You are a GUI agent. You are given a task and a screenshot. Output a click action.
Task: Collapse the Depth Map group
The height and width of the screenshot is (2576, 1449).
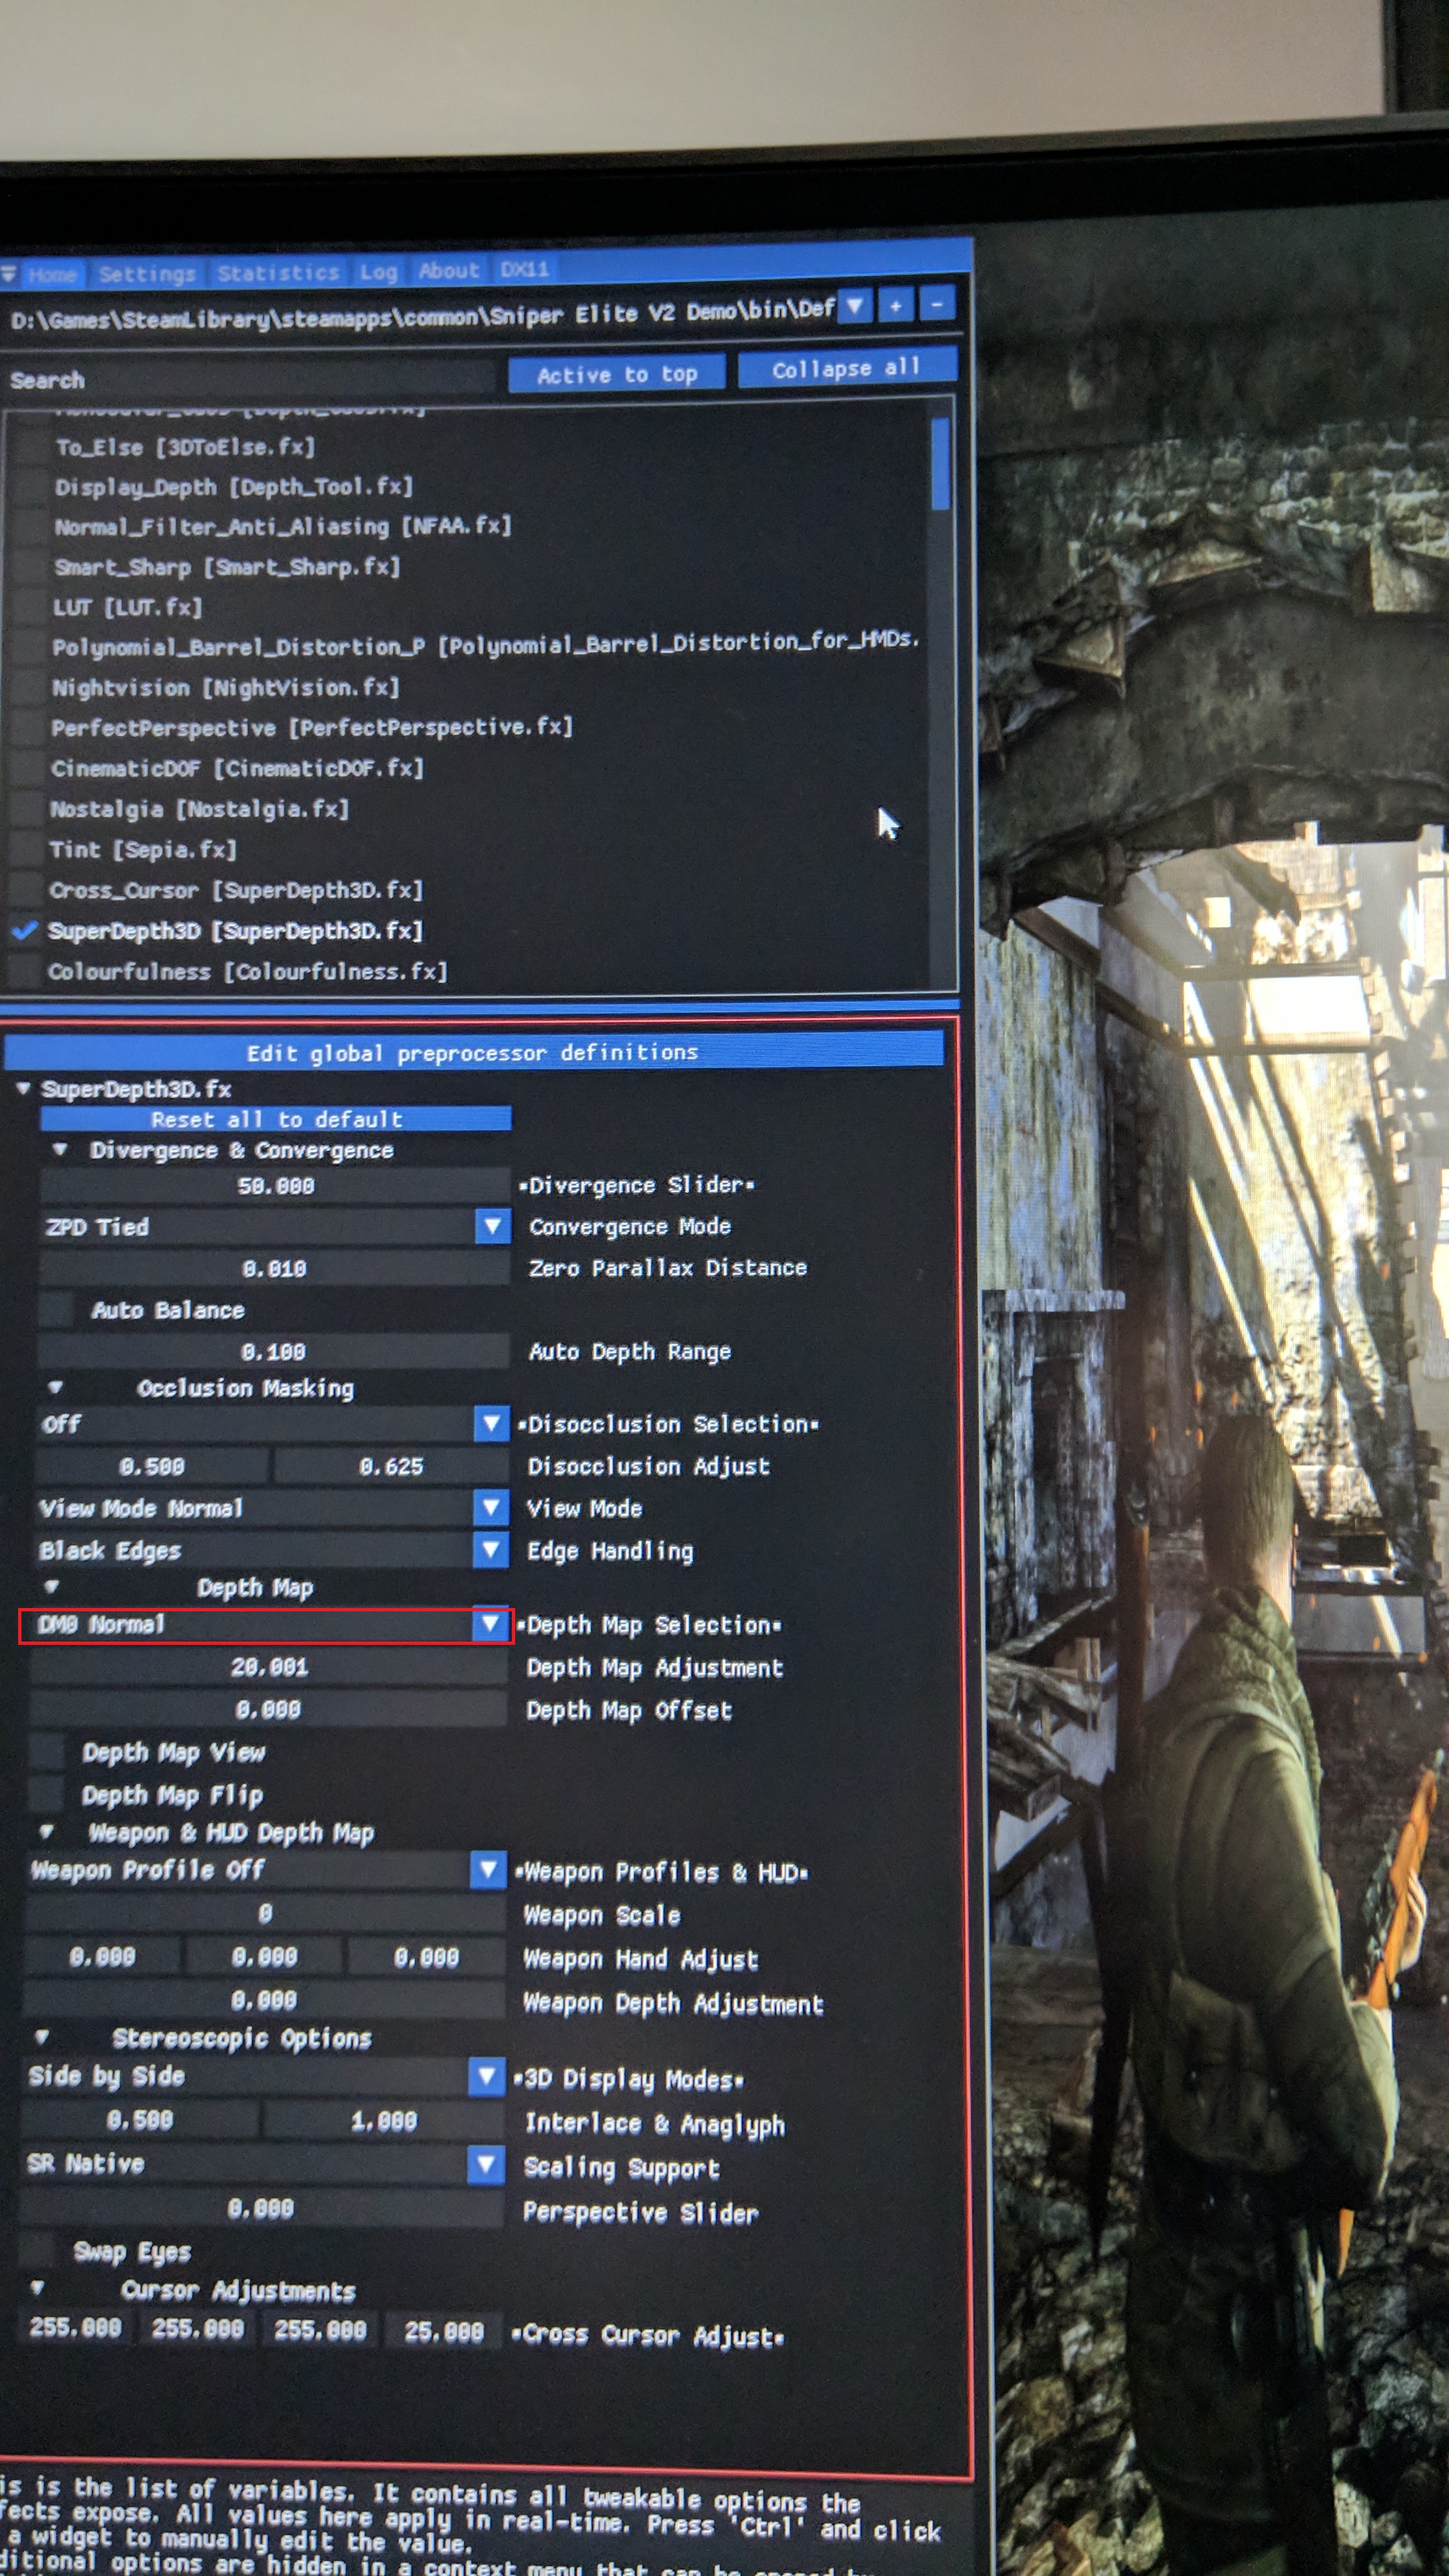coord(52,1587)
